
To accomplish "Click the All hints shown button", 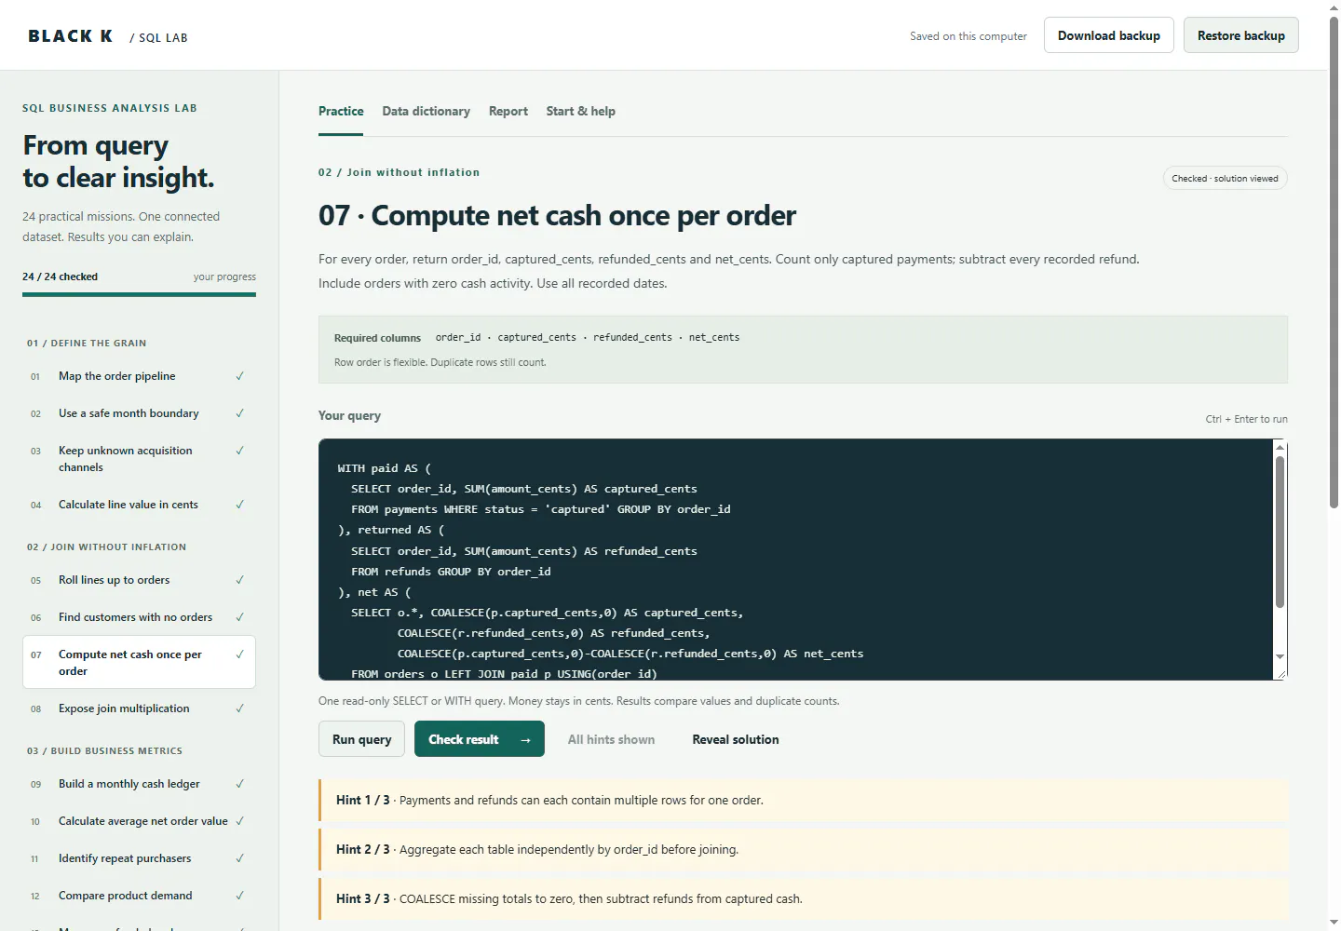I will click(x=611, y=739).
